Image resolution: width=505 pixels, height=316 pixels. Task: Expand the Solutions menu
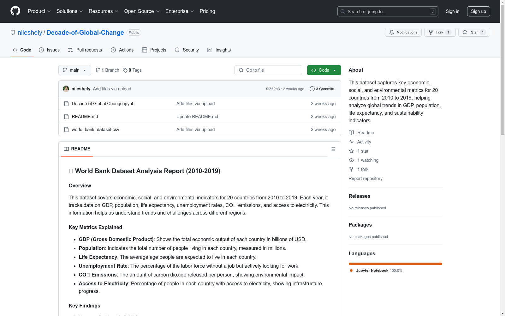[70, 11]
